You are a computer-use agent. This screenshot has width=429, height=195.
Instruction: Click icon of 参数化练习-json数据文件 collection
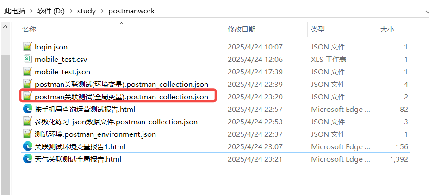click(27, 122)
